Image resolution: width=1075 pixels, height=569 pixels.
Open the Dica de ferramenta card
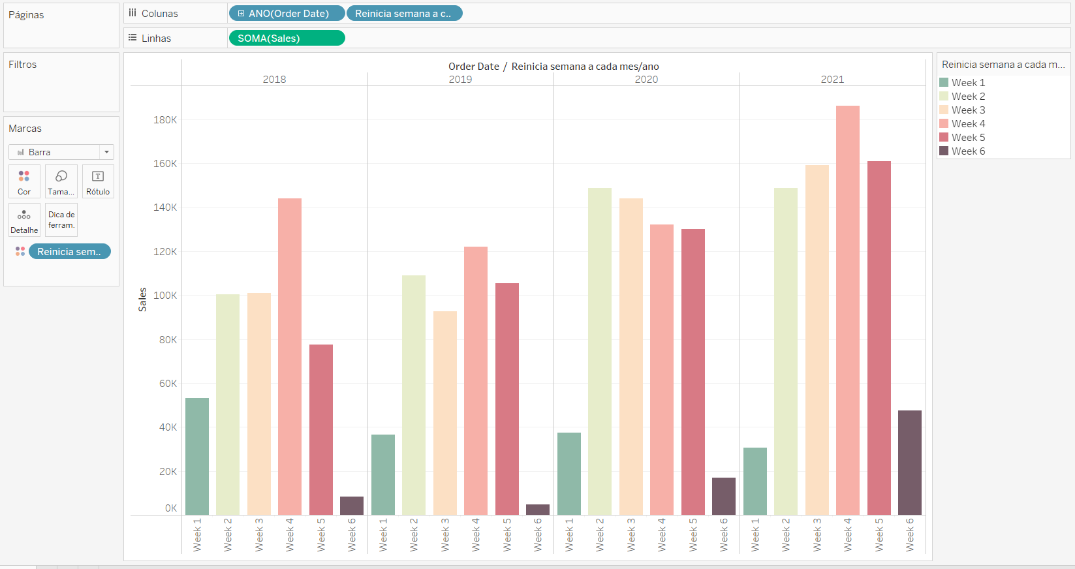pos(61,220)
